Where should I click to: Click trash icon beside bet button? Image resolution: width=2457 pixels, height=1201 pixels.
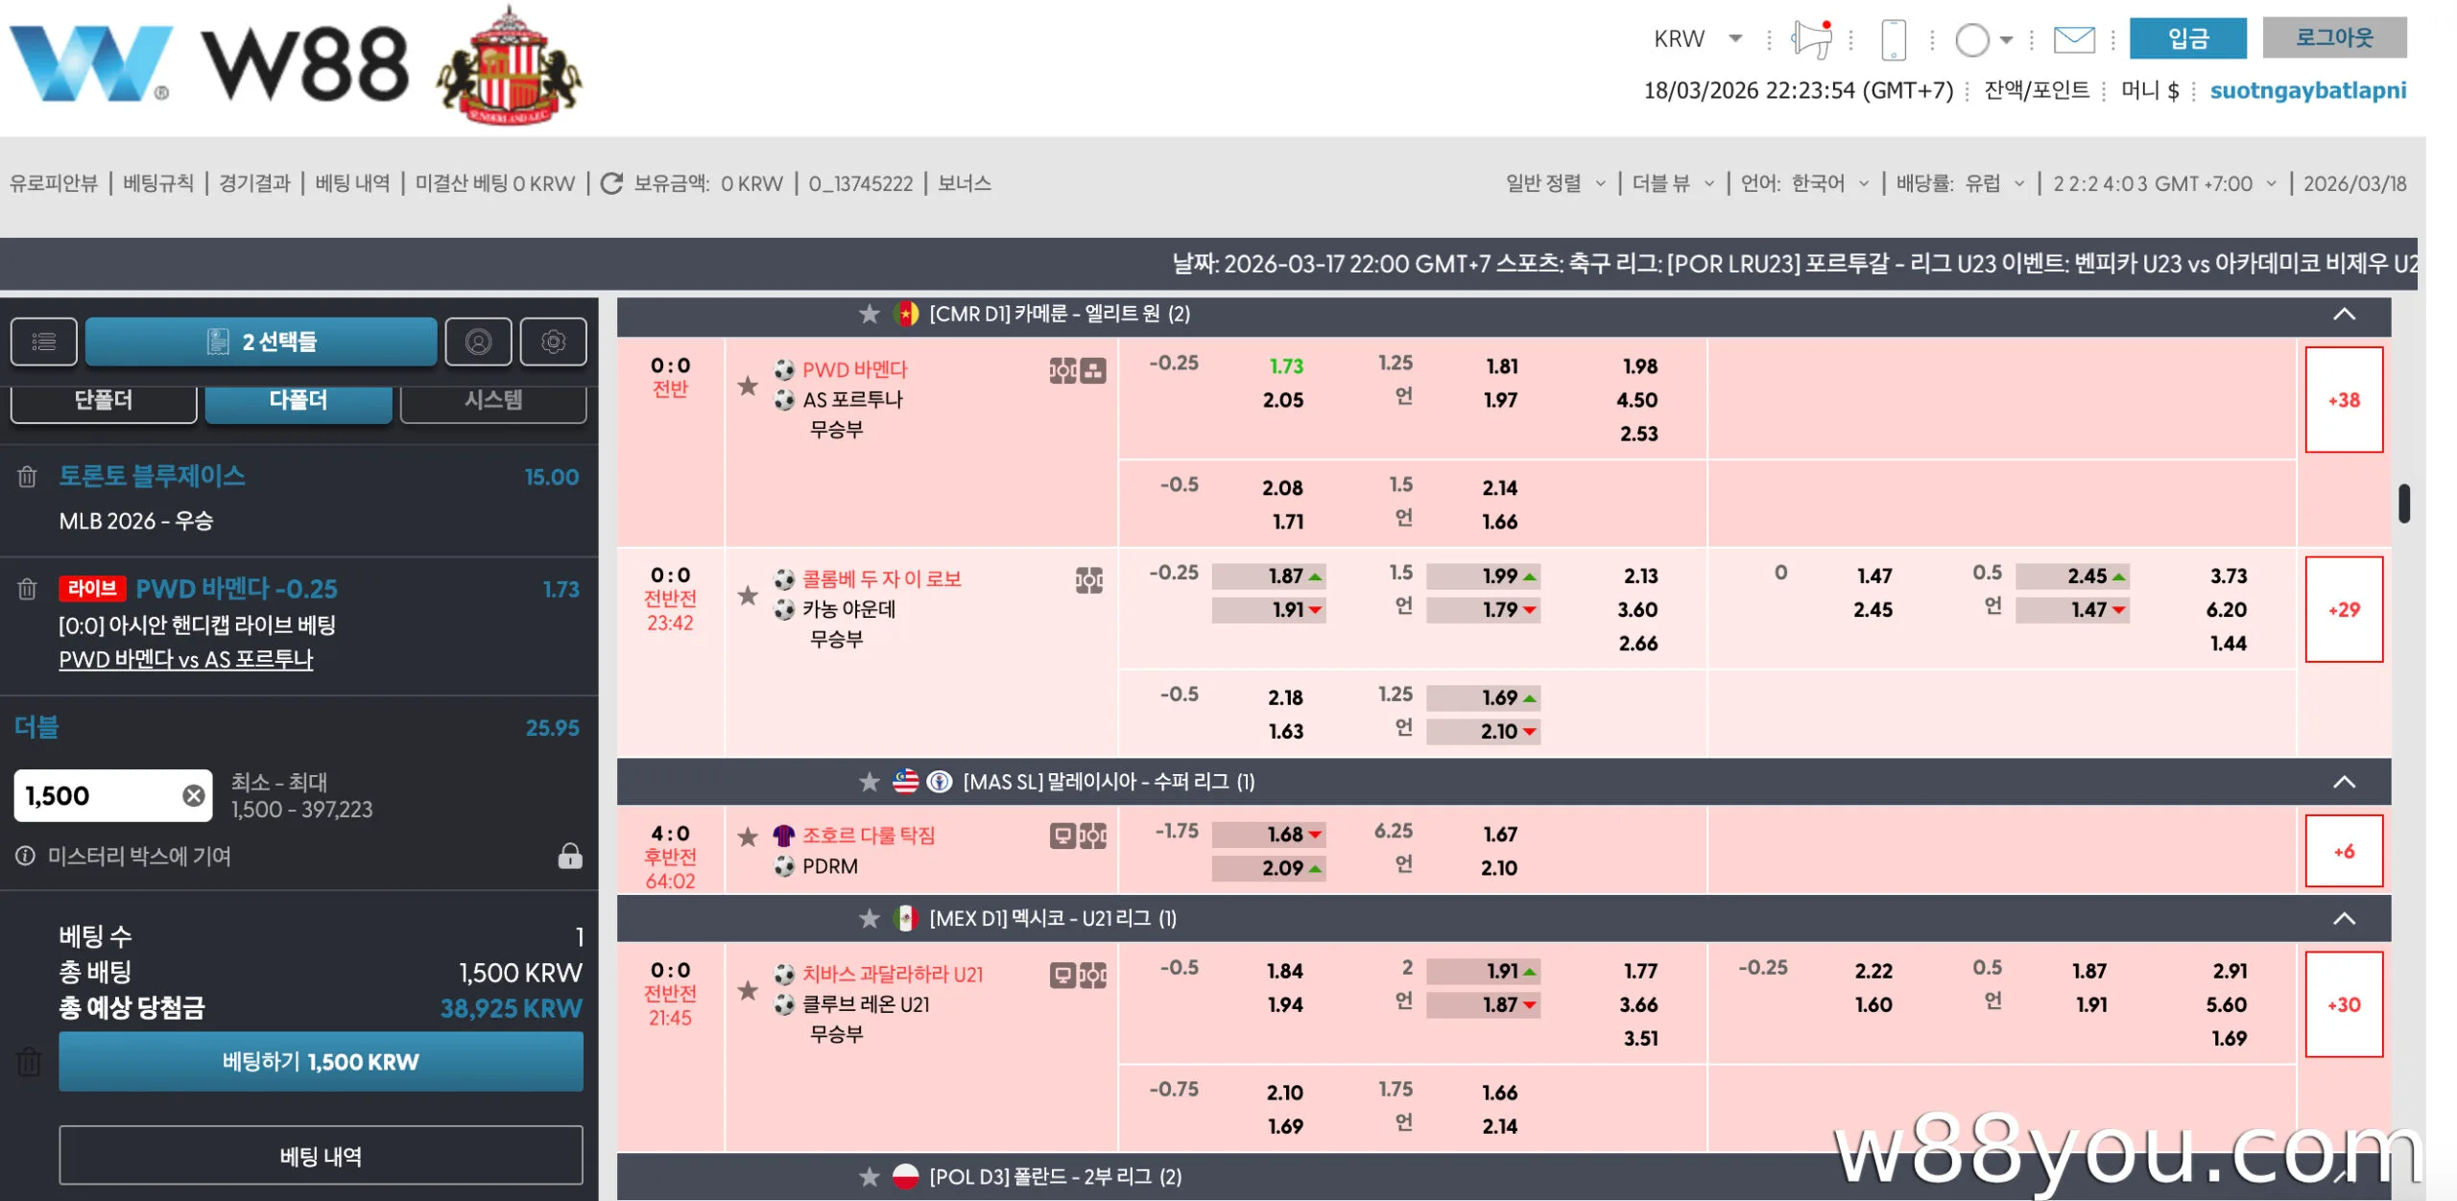click(x=29, y=1062)
